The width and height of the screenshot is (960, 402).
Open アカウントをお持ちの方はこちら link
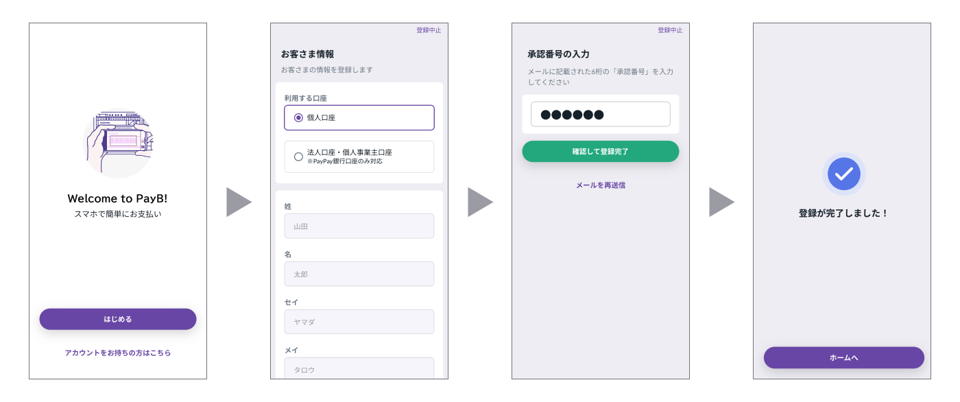118,353
